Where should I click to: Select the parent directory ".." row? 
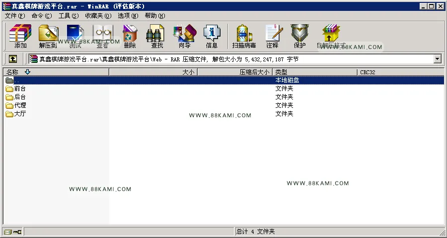tap(223, 80)
